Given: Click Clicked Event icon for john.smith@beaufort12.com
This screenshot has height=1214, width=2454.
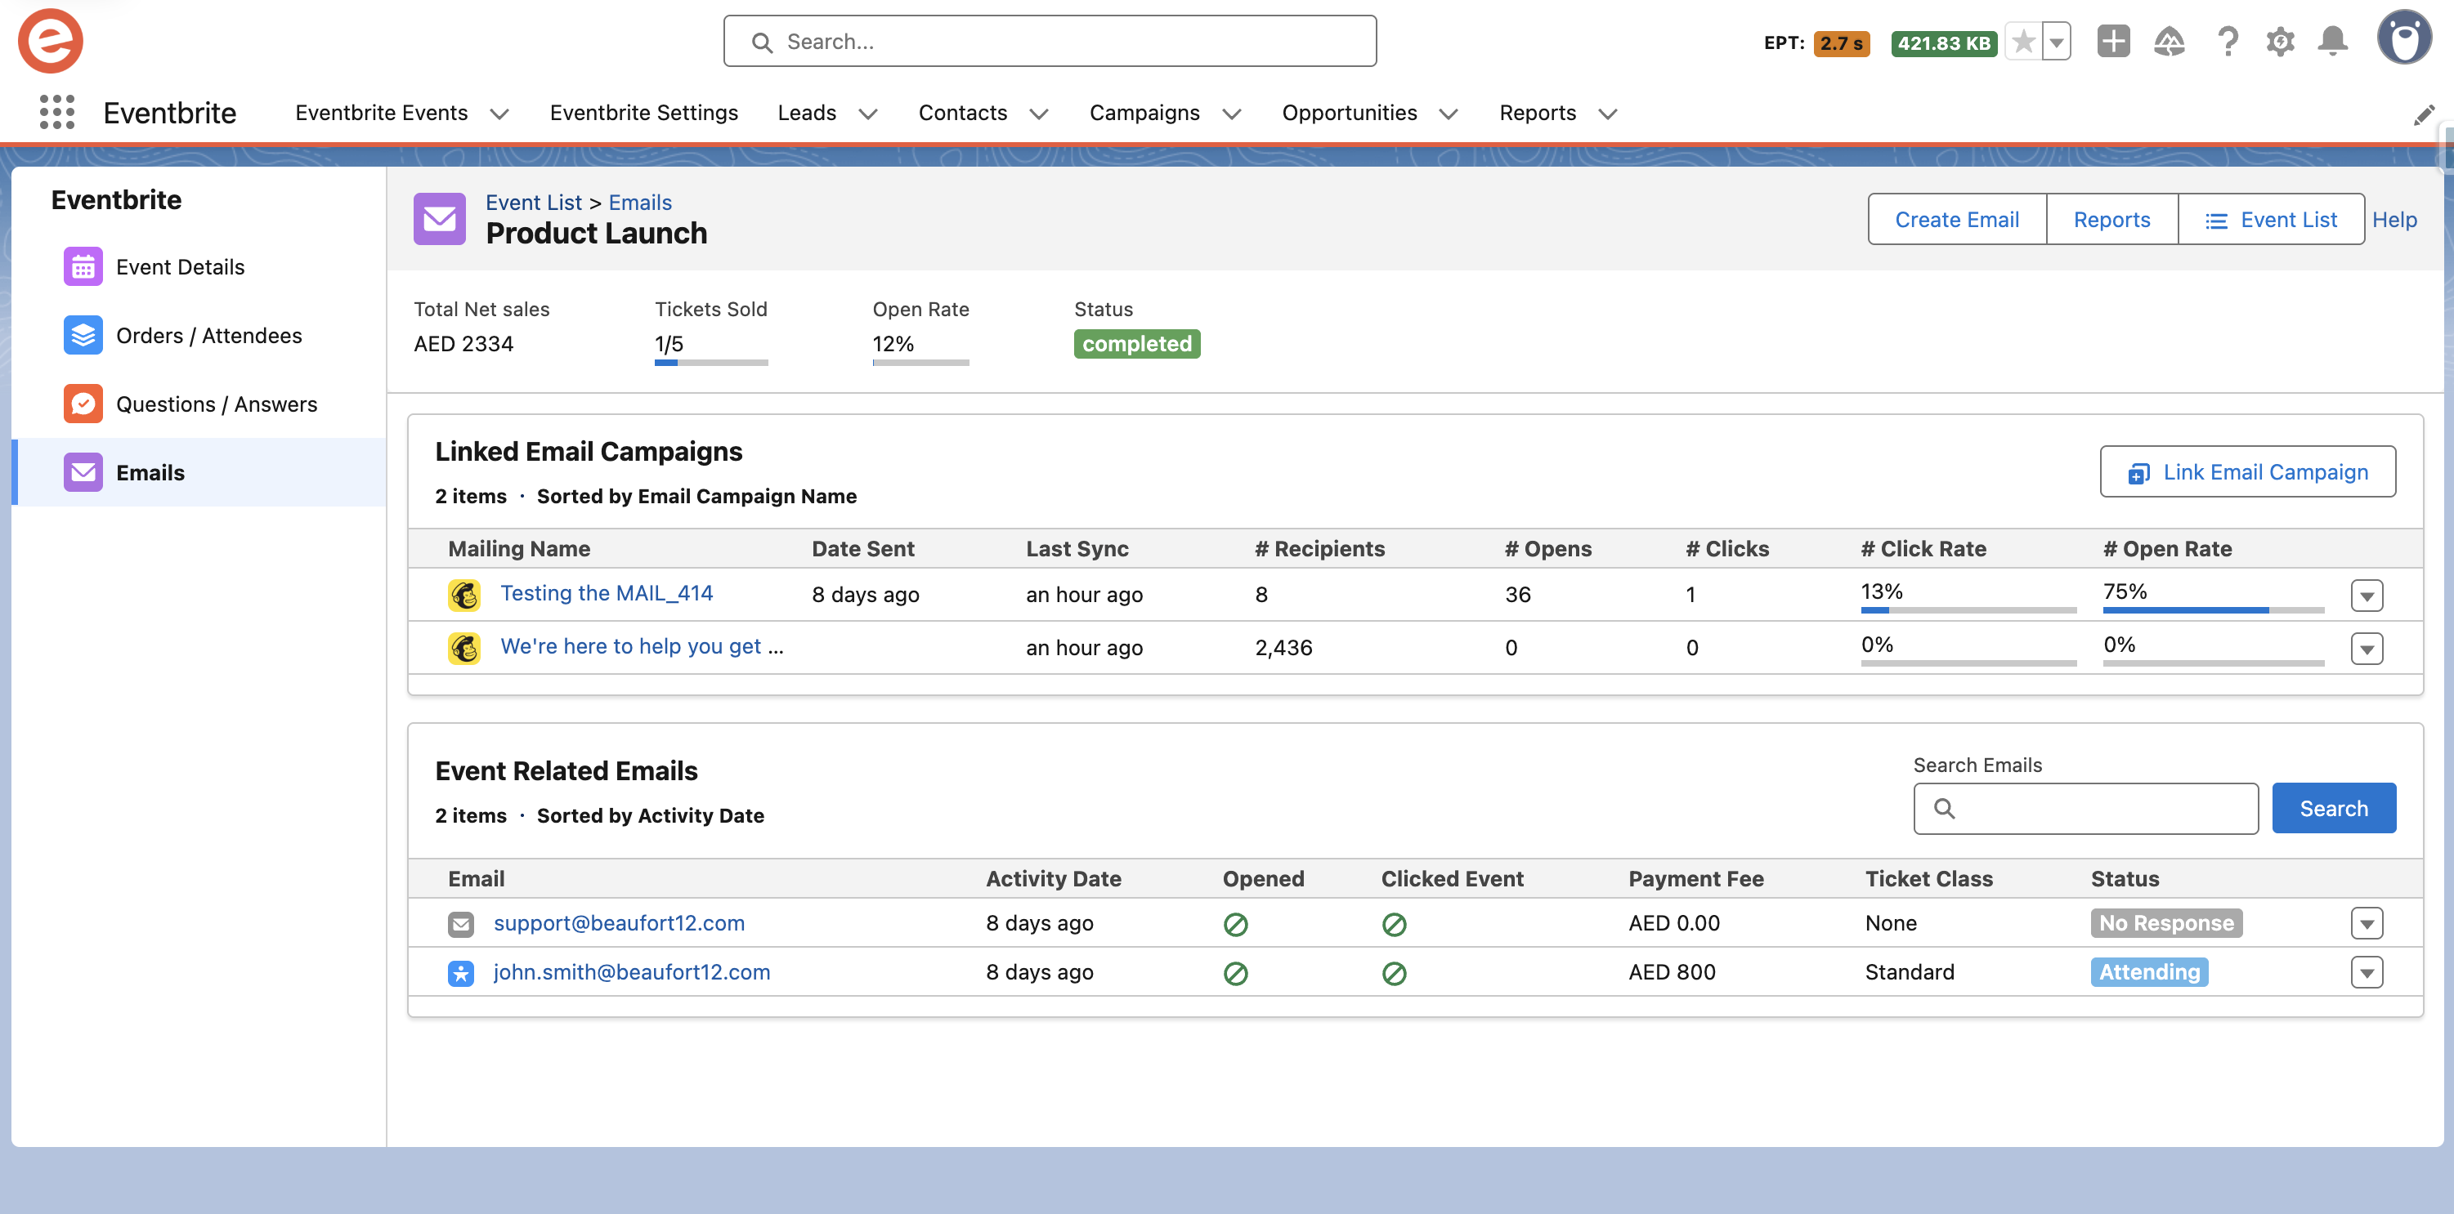Looking at the screenshot, I should [1394, 973].
